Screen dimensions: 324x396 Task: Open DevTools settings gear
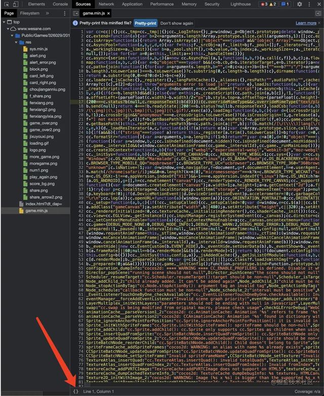click(x=300, y=4)
